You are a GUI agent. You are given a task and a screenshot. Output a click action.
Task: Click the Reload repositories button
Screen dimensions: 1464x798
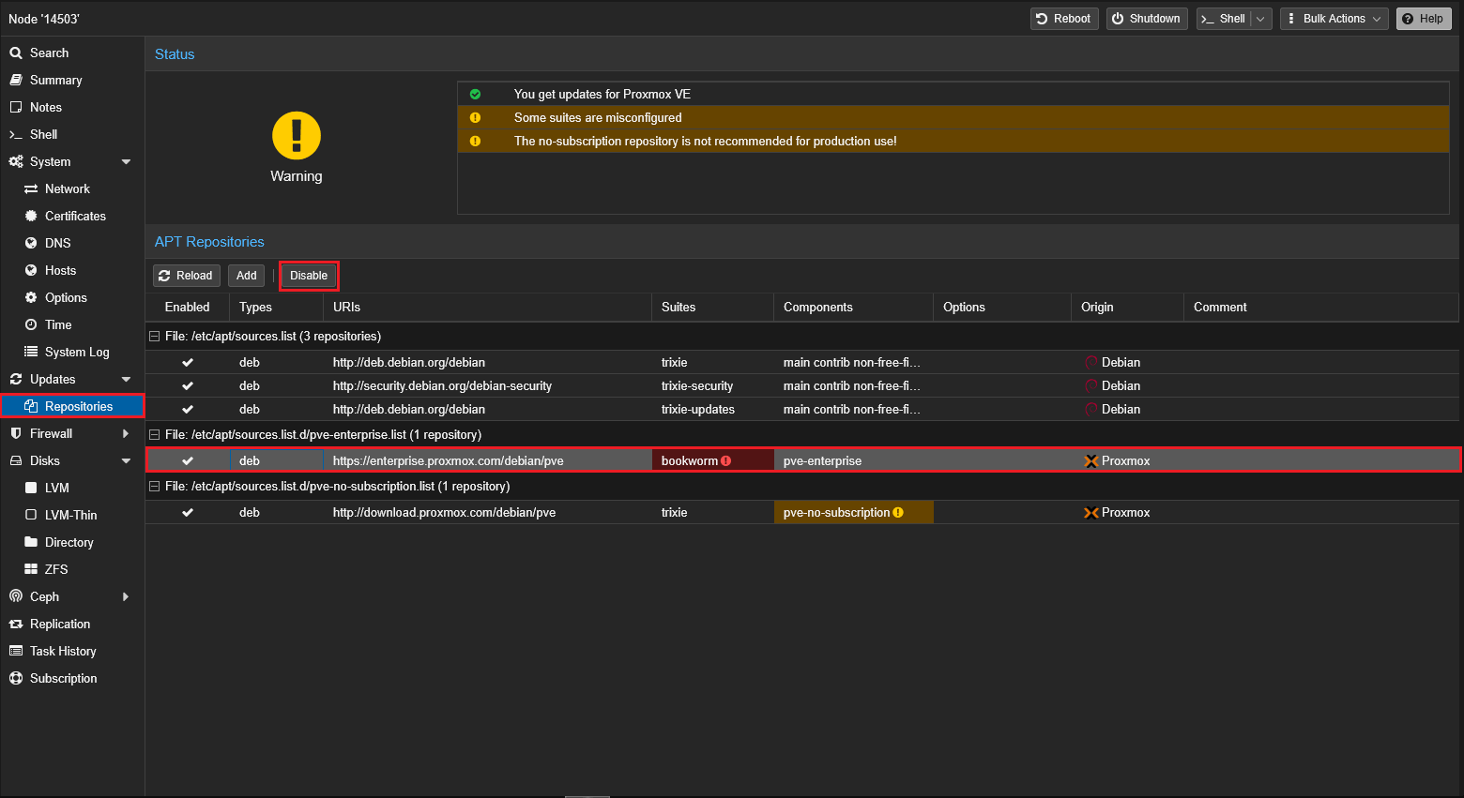point(186,276)
